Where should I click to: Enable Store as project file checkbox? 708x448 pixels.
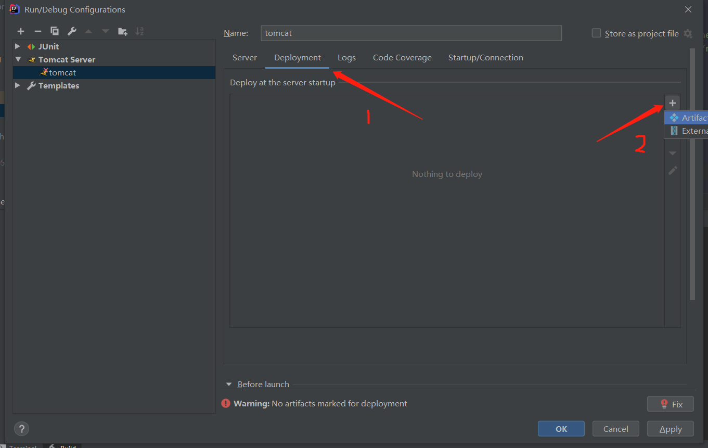click(x=596, y=33)
